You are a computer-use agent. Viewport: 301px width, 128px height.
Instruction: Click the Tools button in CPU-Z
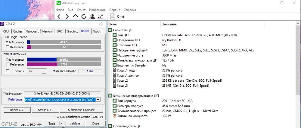click(52, 124)
